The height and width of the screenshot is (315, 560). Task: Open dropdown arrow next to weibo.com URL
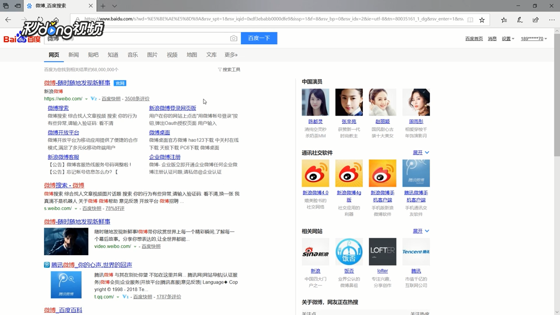coord(87,99)
